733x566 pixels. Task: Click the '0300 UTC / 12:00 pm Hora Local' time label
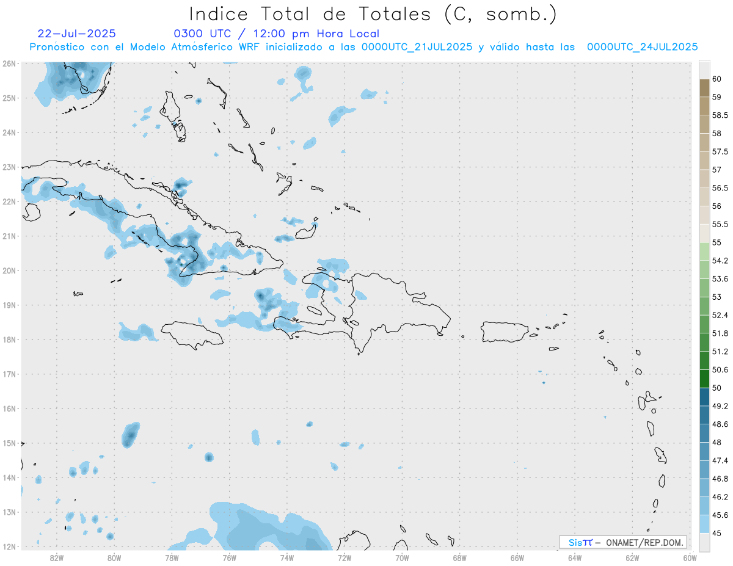pyautogui.click(x=276, y=34)
